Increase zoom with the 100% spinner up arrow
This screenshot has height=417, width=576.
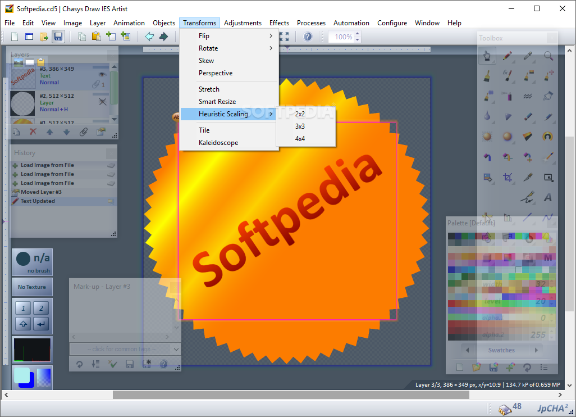tap(358, 34)
